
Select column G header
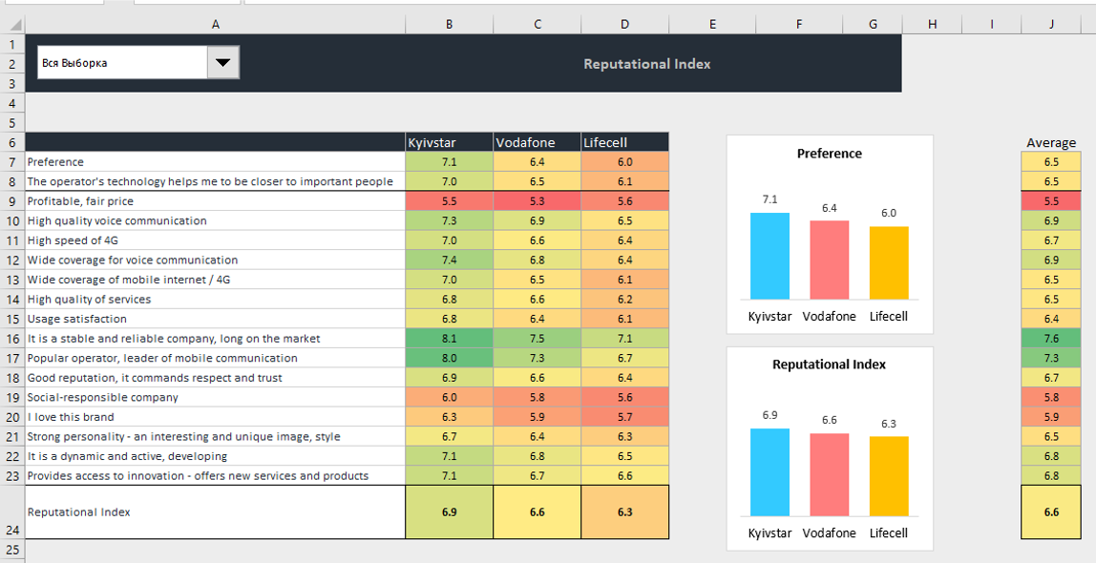(873, 25)
